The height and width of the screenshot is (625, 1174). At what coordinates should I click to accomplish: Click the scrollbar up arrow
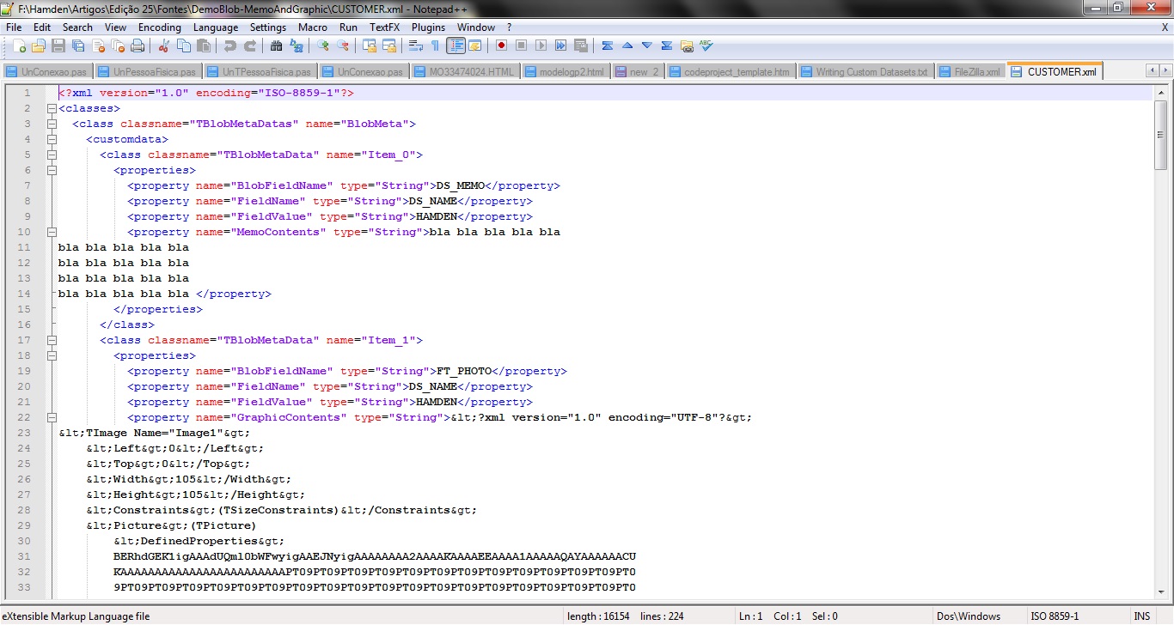pos(1161,92)
